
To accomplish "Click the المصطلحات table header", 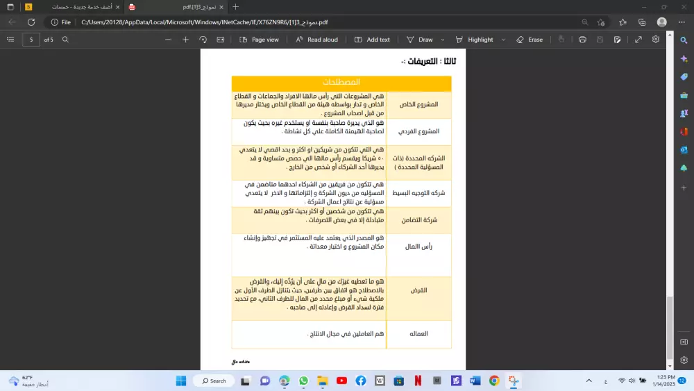I will pos(341,83).
